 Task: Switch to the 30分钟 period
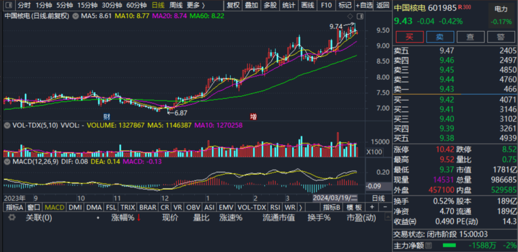(112, 5)
